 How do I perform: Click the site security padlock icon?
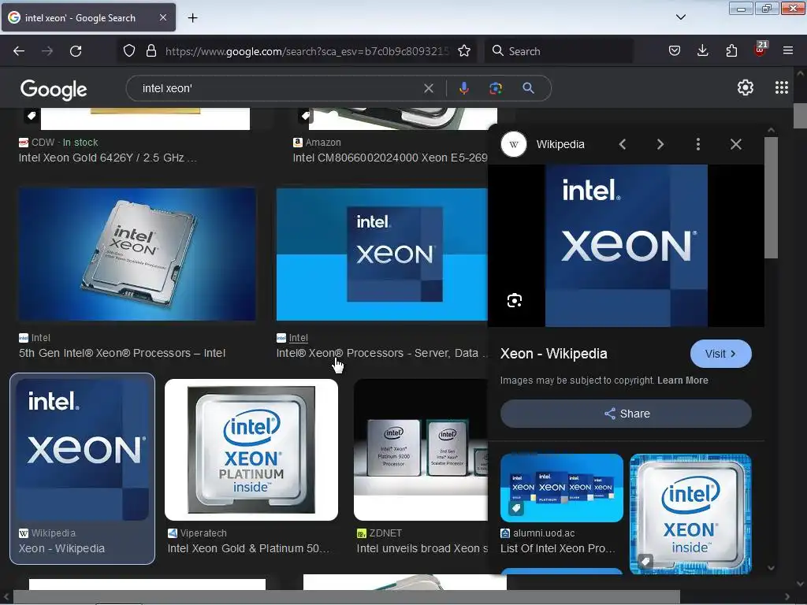(151, 51)
